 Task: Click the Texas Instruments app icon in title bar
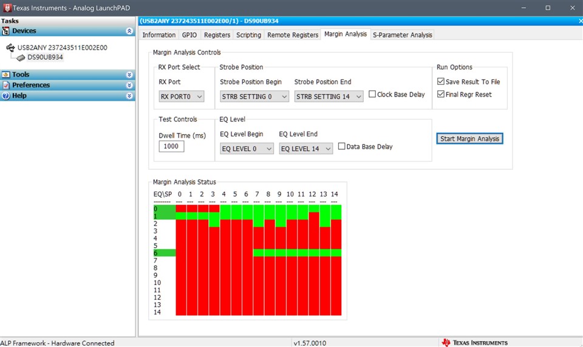pos(7,8)
